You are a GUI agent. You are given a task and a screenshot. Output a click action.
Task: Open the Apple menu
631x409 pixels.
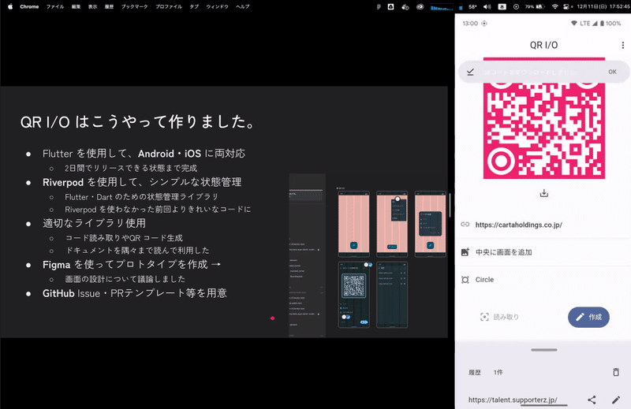click(10, 6)
